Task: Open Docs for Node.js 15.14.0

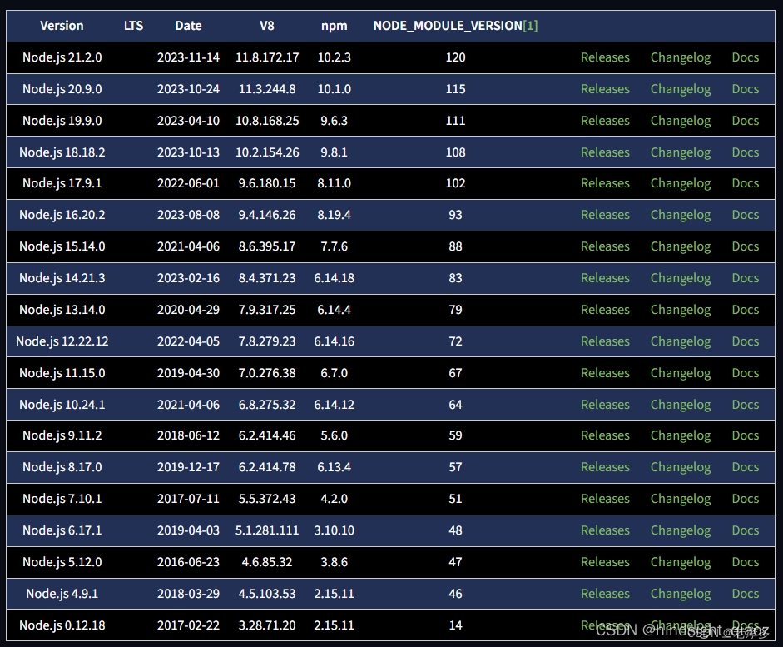Action: (x=745, y=246)
